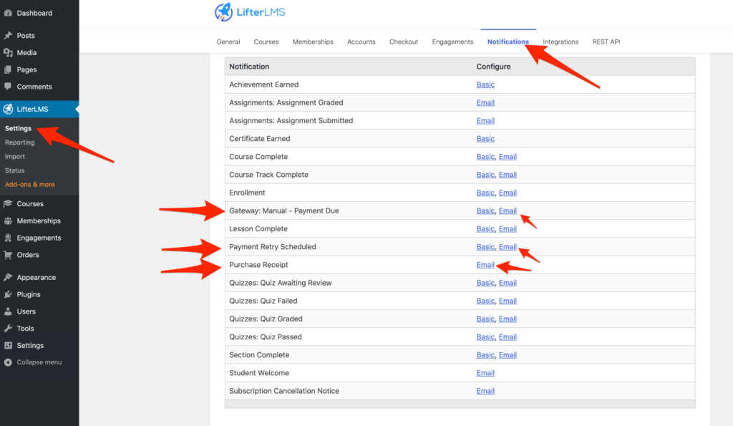Click the Courses graduation cap icon

click(x=8, y=204)
